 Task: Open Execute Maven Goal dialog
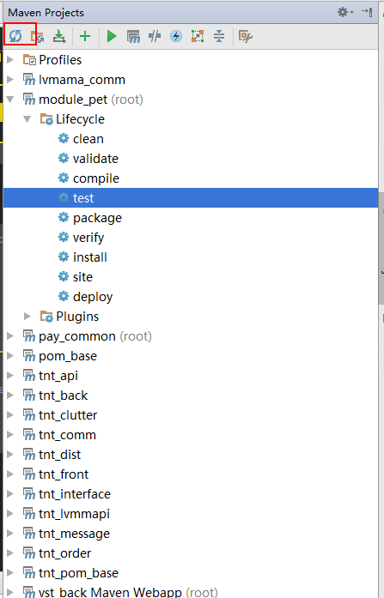click(x=133, y=37)
